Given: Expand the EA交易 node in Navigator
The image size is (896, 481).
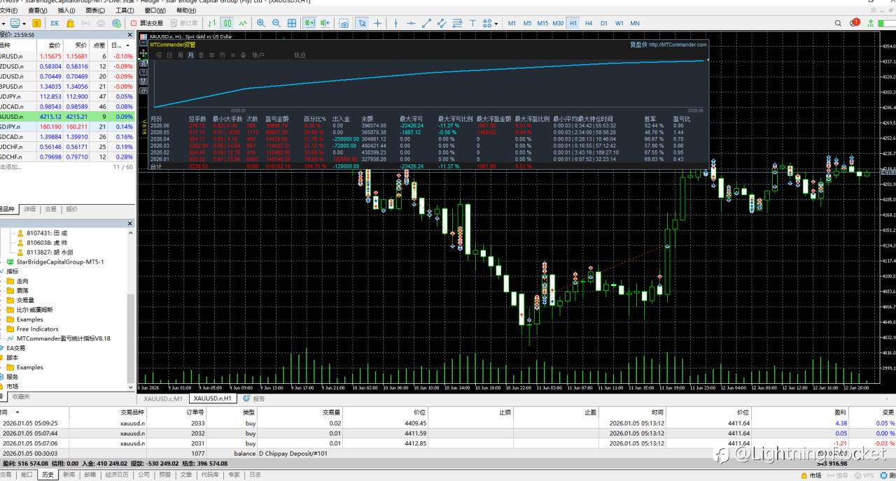Looking at the screenshot, I should point(15,348).
